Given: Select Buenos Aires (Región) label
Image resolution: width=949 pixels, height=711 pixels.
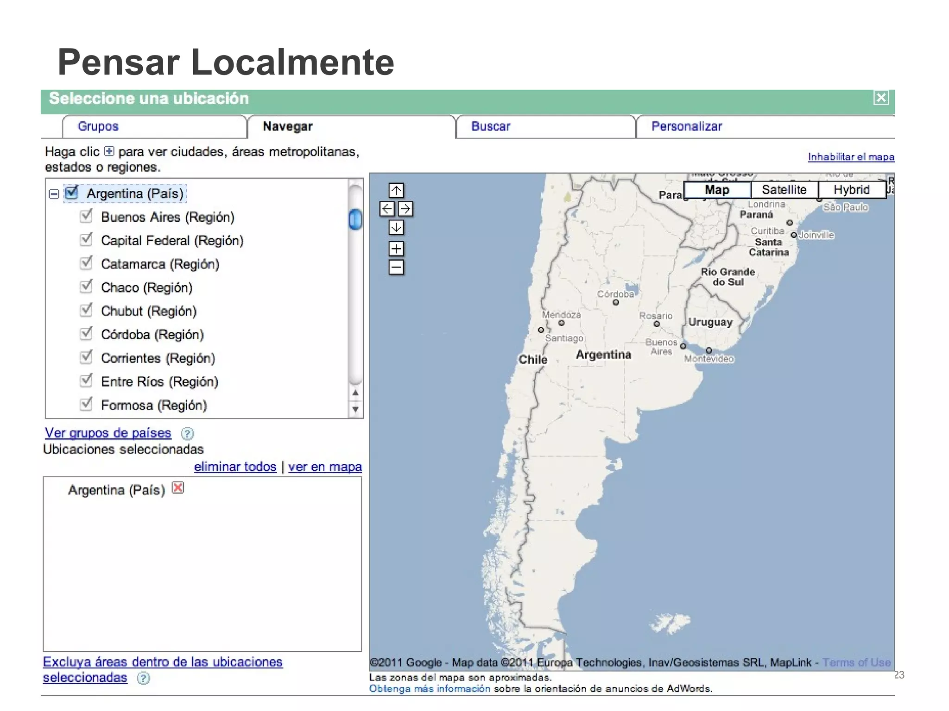Looking at the screenshot, I should (168, 217).
